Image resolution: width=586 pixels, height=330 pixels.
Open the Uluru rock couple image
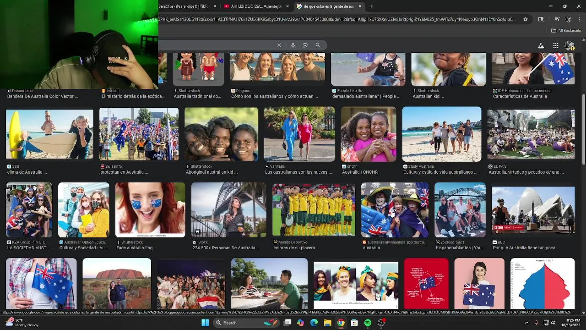(x=117, y=283)
